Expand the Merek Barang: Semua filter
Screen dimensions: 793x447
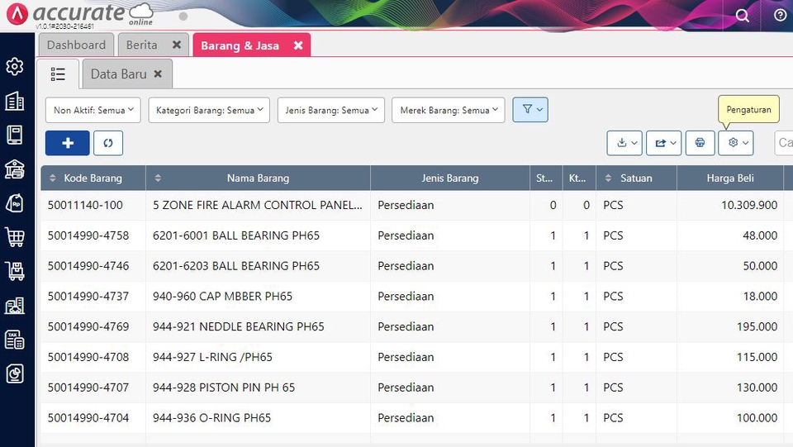(x=448, y=110)
